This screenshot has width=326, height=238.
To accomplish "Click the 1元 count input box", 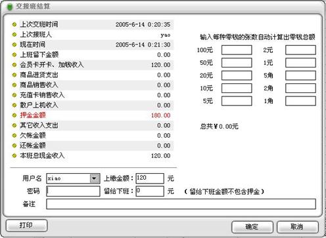I will 300,63.
